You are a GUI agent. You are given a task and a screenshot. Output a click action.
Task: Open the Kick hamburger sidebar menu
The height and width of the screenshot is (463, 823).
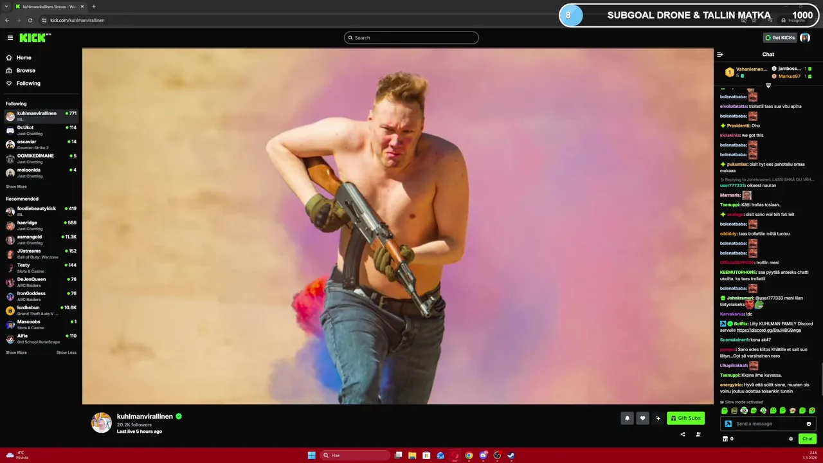tap(10, 38)
